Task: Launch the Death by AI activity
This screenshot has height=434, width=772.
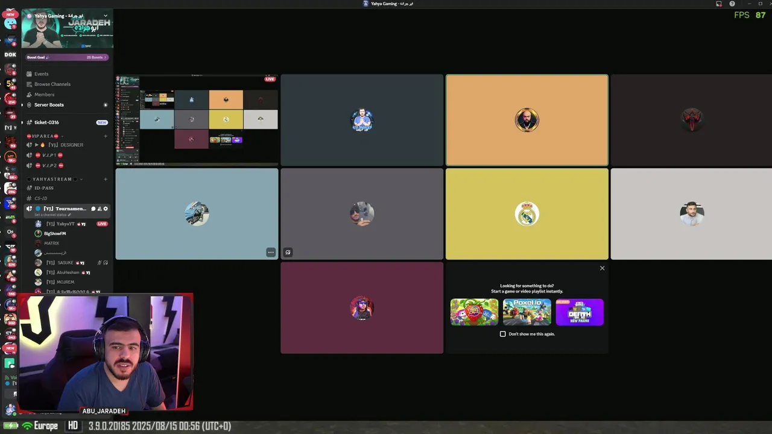Action: [x=580, y=312]
